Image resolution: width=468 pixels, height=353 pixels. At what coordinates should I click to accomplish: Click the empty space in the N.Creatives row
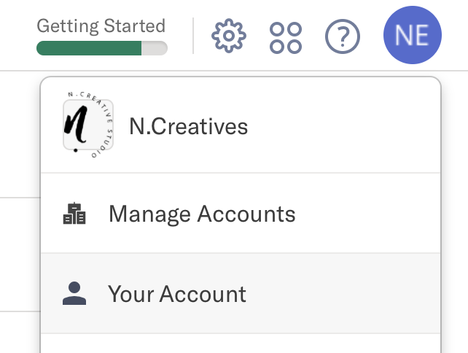click(x=343, y=125)
